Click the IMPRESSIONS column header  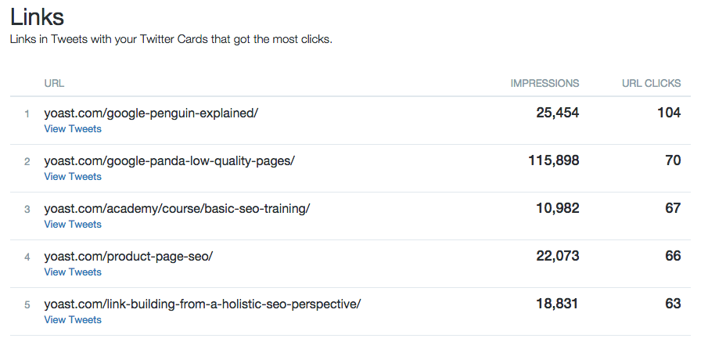point(544,84)
